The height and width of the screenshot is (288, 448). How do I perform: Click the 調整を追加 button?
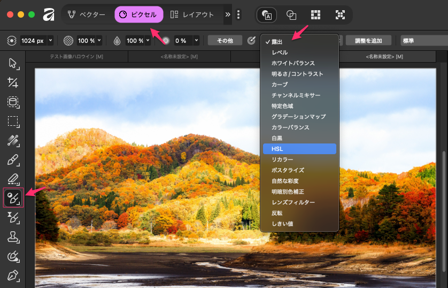tap(368, 41)
